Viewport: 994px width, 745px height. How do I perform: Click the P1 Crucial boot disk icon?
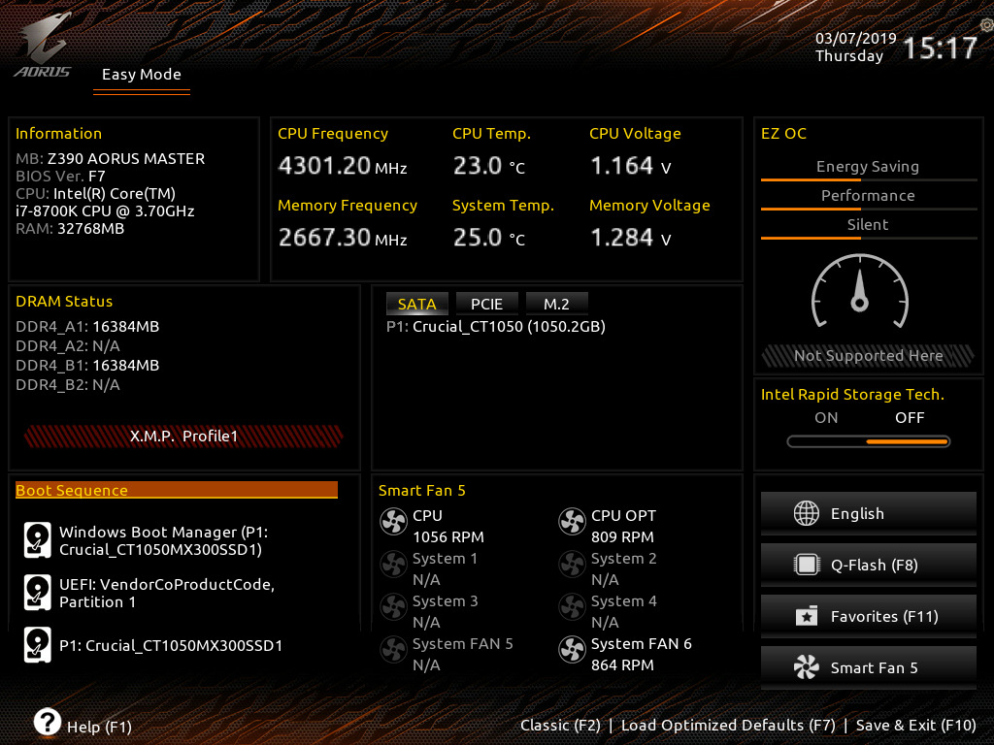click(38, 645)
